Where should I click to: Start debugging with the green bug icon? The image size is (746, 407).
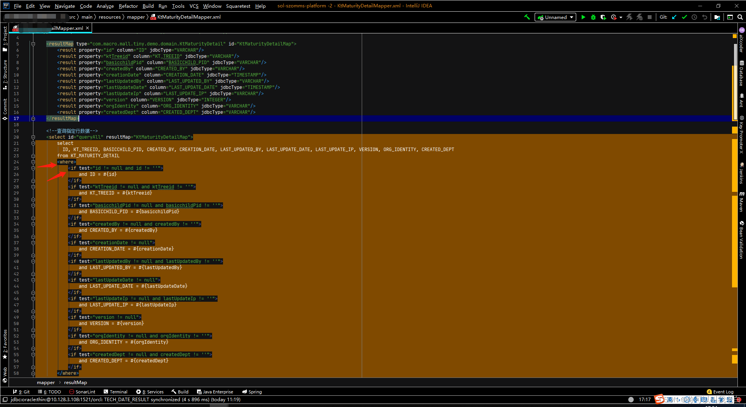click(593, 17)
